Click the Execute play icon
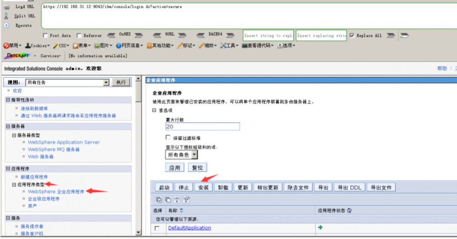The height and width of the screenshot is (239, 457). (x=6, y=25)
